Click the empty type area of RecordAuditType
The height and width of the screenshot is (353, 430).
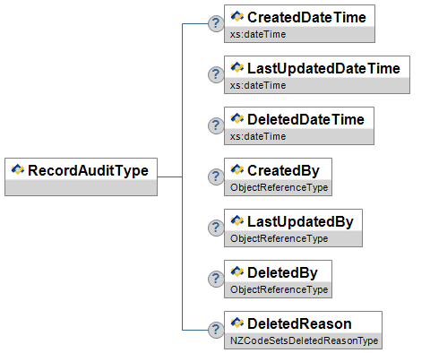(x=81, y=187)
